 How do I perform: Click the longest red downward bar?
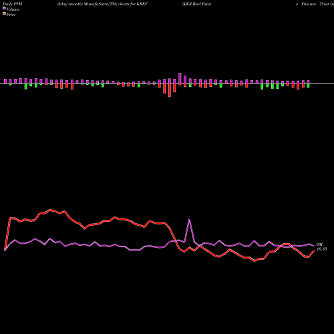(170, 90)
